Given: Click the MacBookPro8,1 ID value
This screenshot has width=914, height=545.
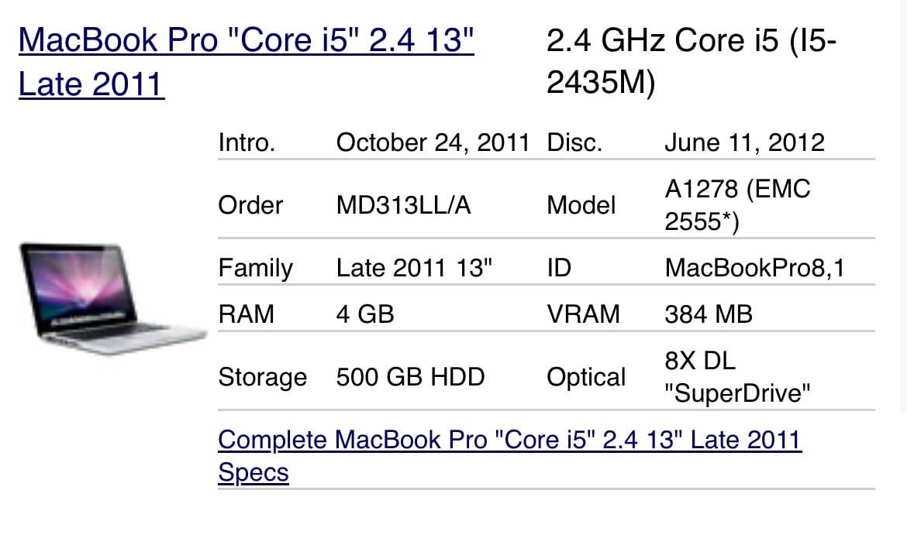Looking at the screenshot, I should (x=754, y=268).
